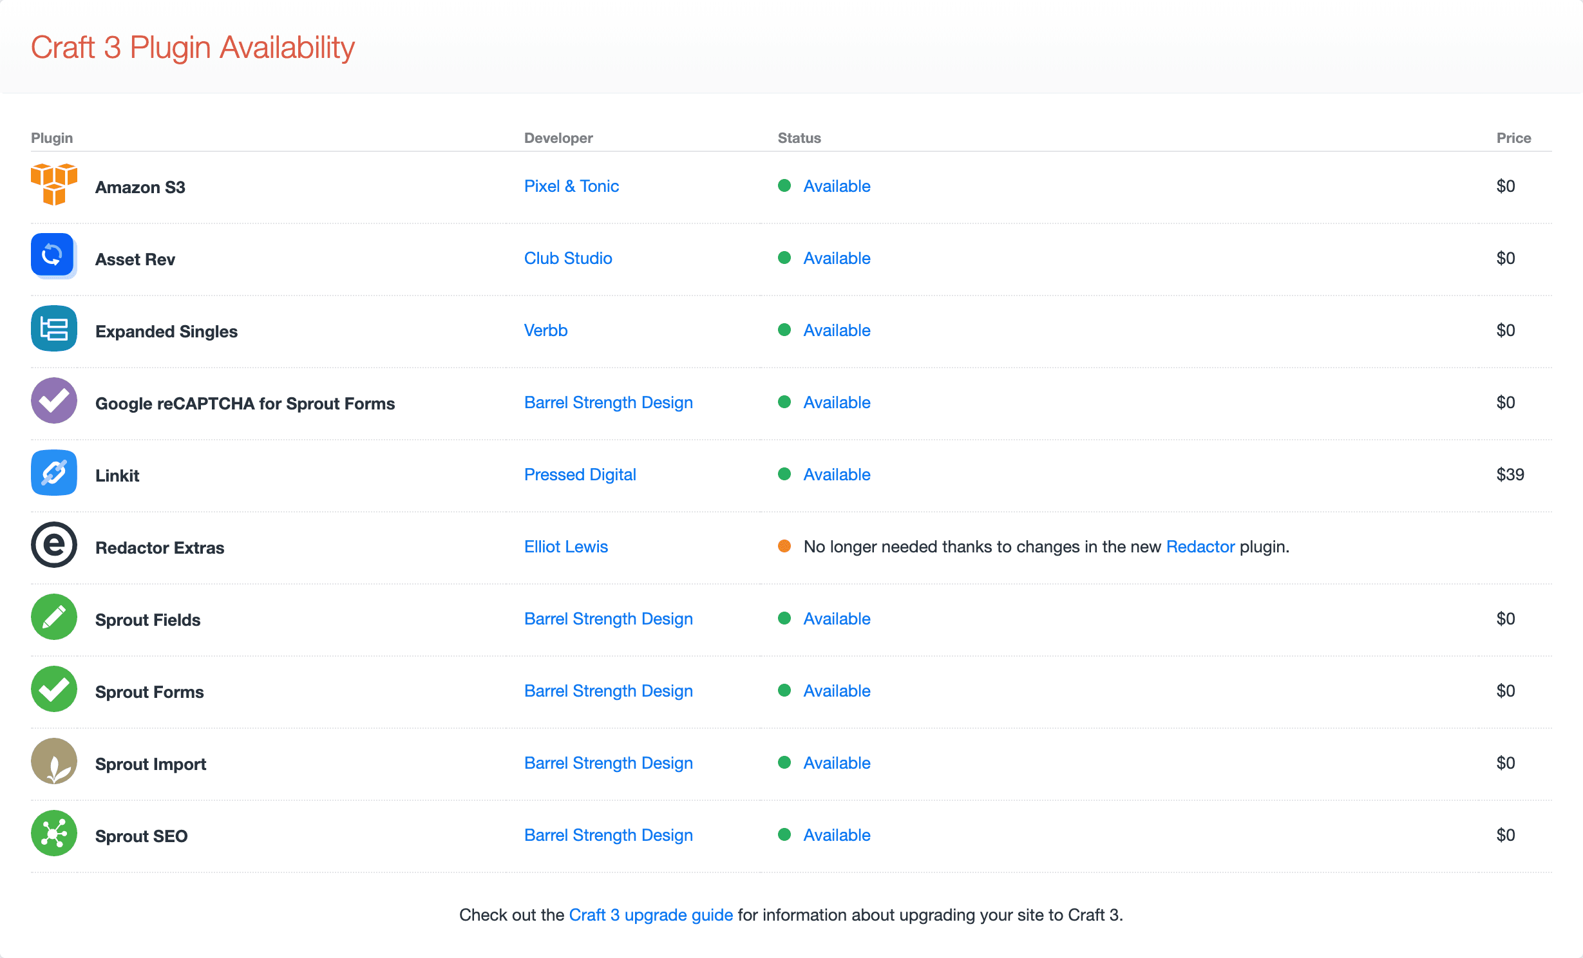Click the Expanded Singles teal icon
Image resolution: width=1583 pixels, height=958 pixels.
(54, 328)
